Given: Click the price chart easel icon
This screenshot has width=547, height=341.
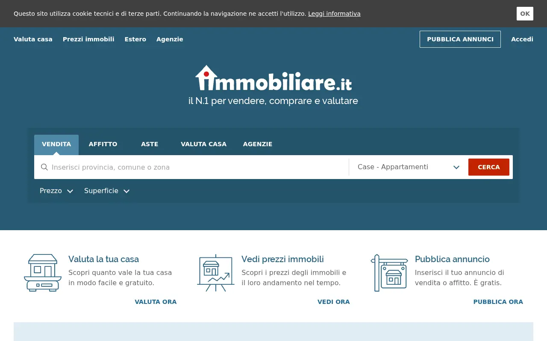Looking at the screenshot, I should [x=216, y=273].
